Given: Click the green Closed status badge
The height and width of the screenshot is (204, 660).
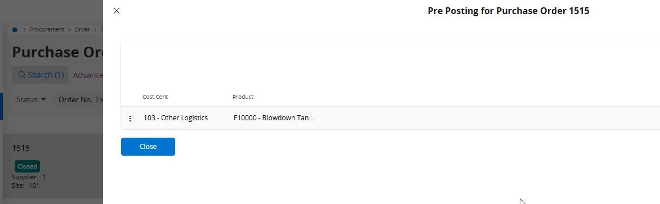Looking at the screenshot, I should click(x=28, y=166).
